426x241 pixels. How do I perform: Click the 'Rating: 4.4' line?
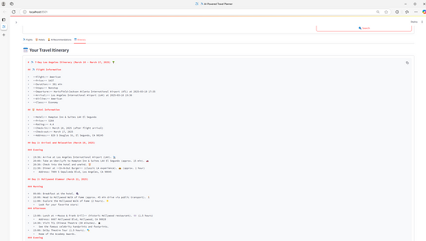coord(43,124)
